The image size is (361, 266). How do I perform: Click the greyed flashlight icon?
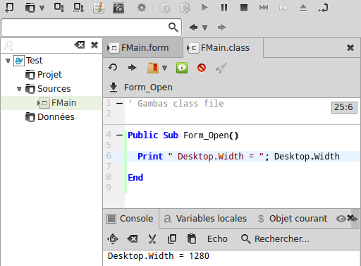pyautogui.click(x=221, y=68)
